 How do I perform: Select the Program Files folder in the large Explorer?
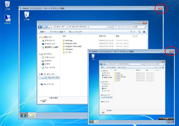[x=70, y=43]
